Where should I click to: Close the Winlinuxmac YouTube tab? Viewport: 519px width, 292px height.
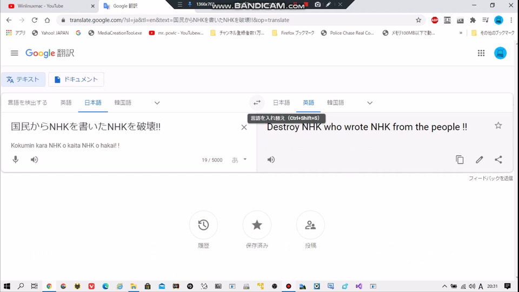tap(92, 6)
